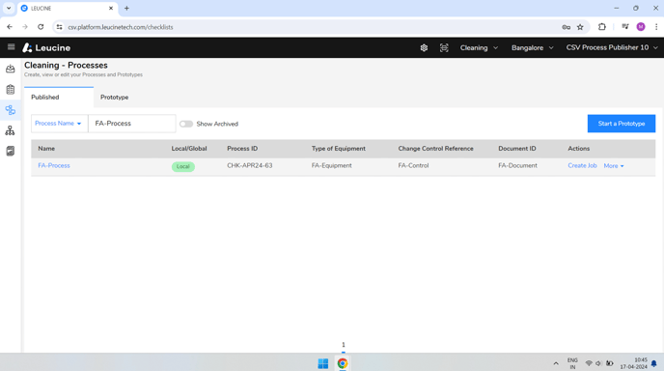Open the CSV Process Publisher 10 user menu
Image resolution: width=664 pixels, height=371 pixels.
pos(612,47)
